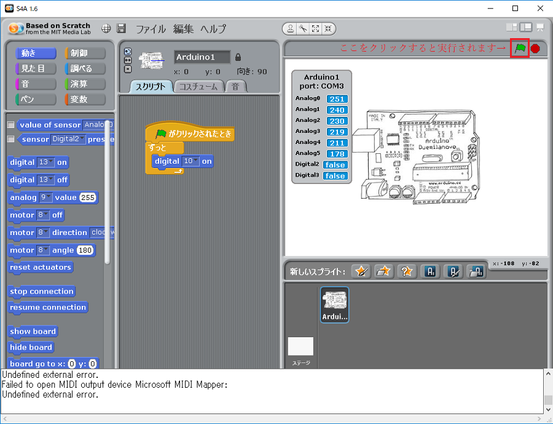Image resolution: width=553 pixels, height=424 pixels.
Task: Open the 動き block category
Action: point(36,53)
